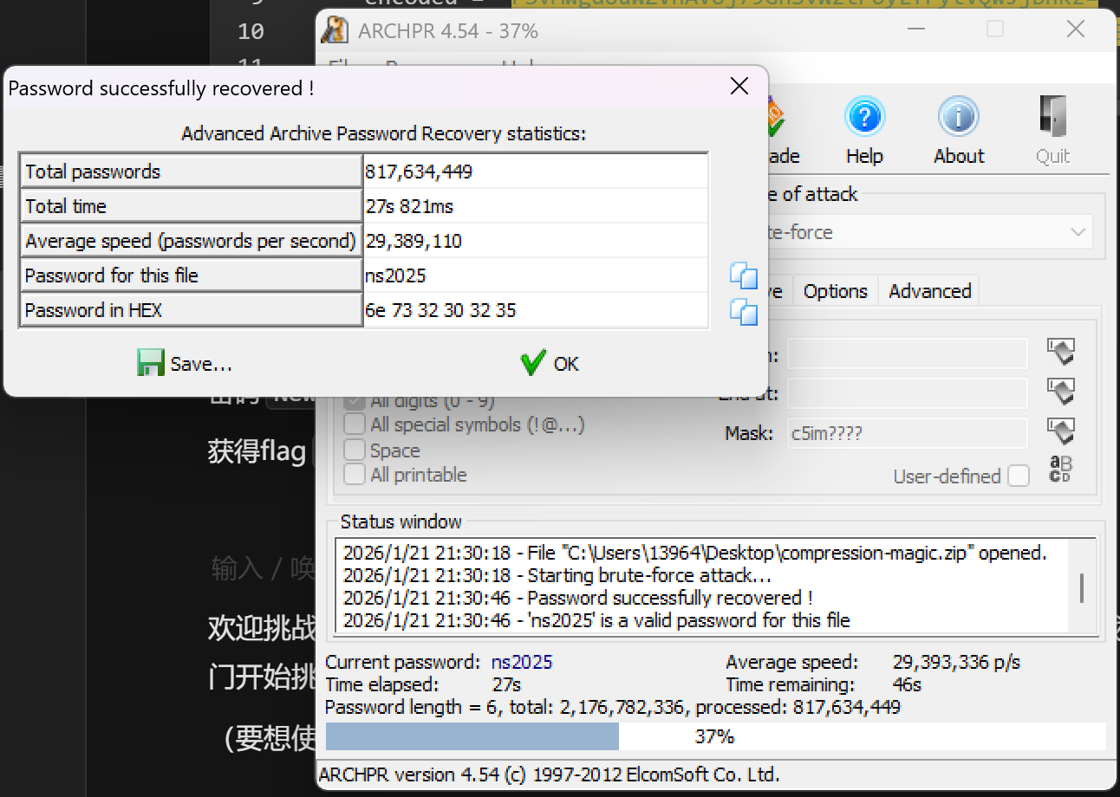
Task: Click the log line saying 'ns2025' is a valid password
Action: tap(596, 620)
